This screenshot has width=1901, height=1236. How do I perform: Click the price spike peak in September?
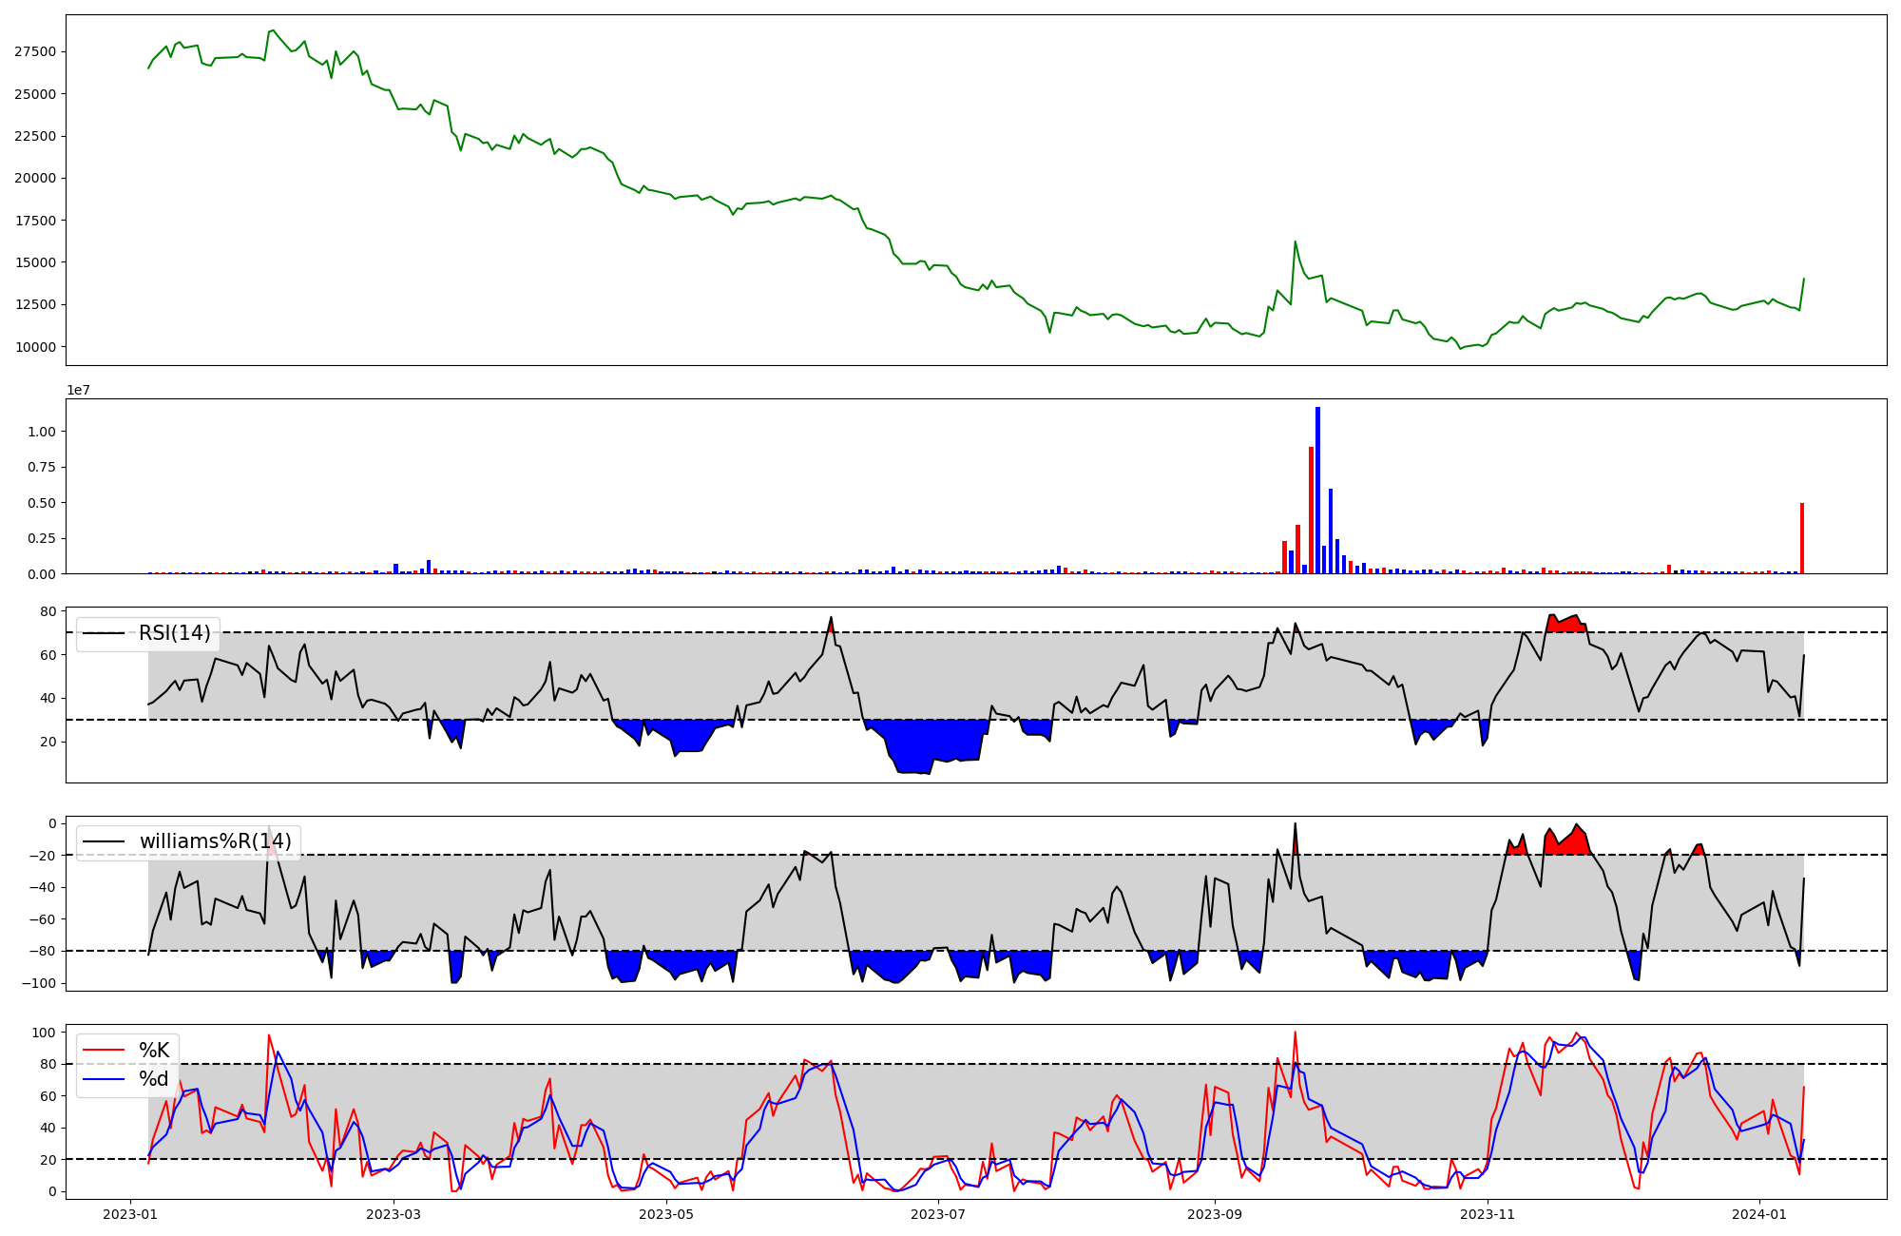tap(1295, 242)
